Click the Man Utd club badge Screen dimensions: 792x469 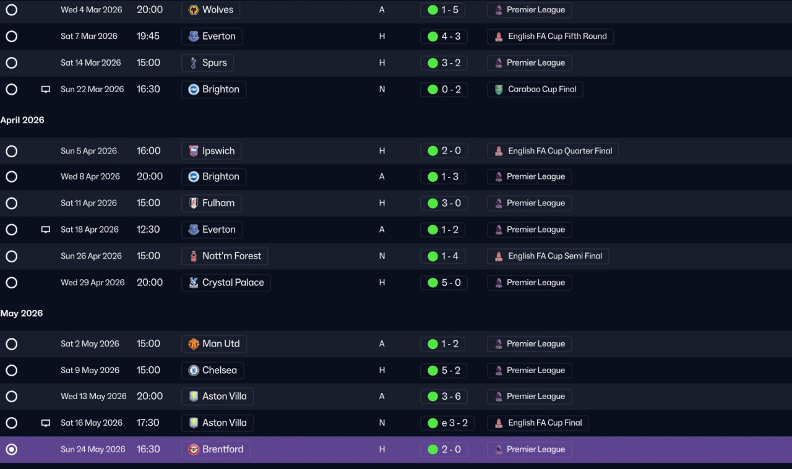point(194,344)
